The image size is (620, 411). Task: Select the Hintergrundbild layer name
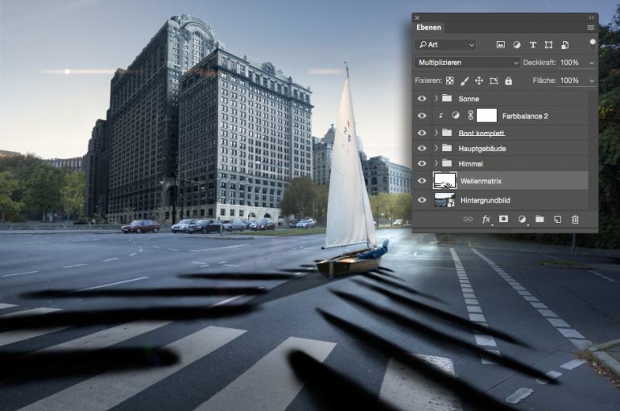[x=486, y=200]
